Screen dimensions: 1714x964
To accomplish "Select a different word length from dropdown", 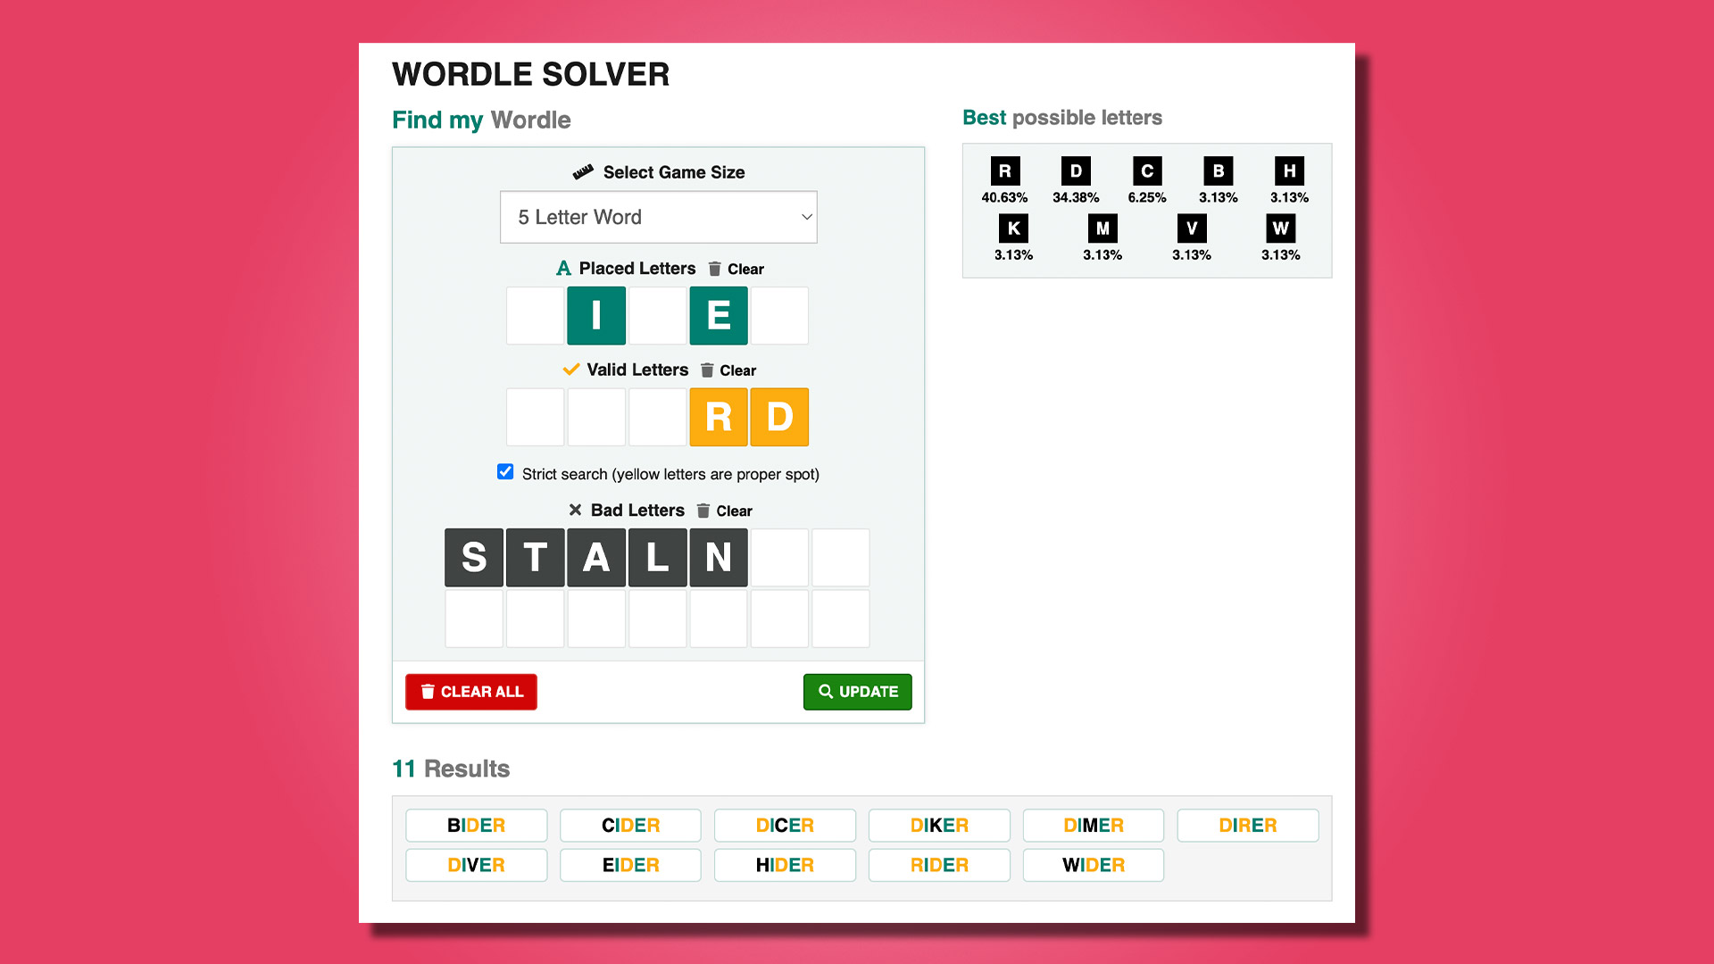I will 658,215.
